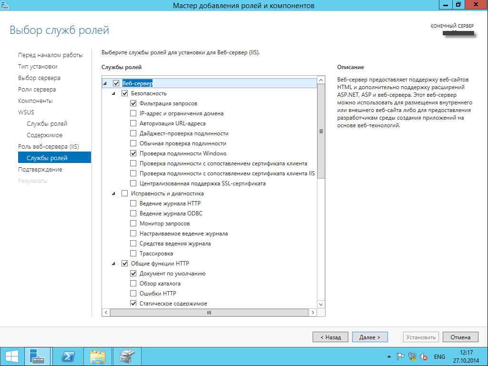Enable Ведение журнала ODBC

pos(133,213)
